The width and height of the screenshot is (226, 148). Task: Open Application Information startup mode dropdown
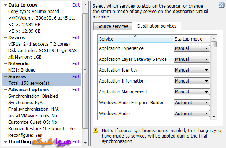click(x=192, y=81)
